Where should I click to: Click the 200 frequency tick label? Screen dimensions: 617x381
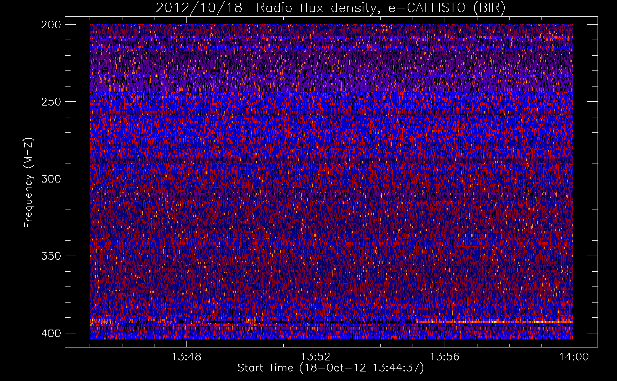click(51, 25)
